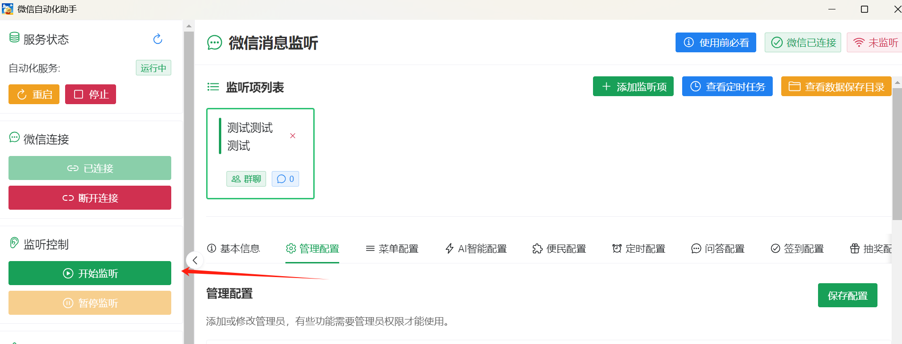
Task: Click the 自动化服务 label
Action: [x=34, y=68]
